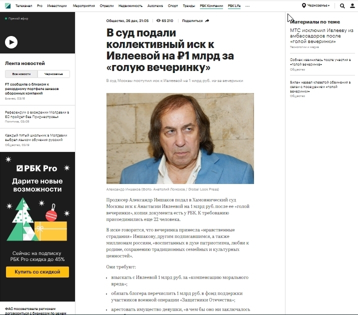Switch news feed to Черноземье
The image size is (358, 315).
coord(53,74)
